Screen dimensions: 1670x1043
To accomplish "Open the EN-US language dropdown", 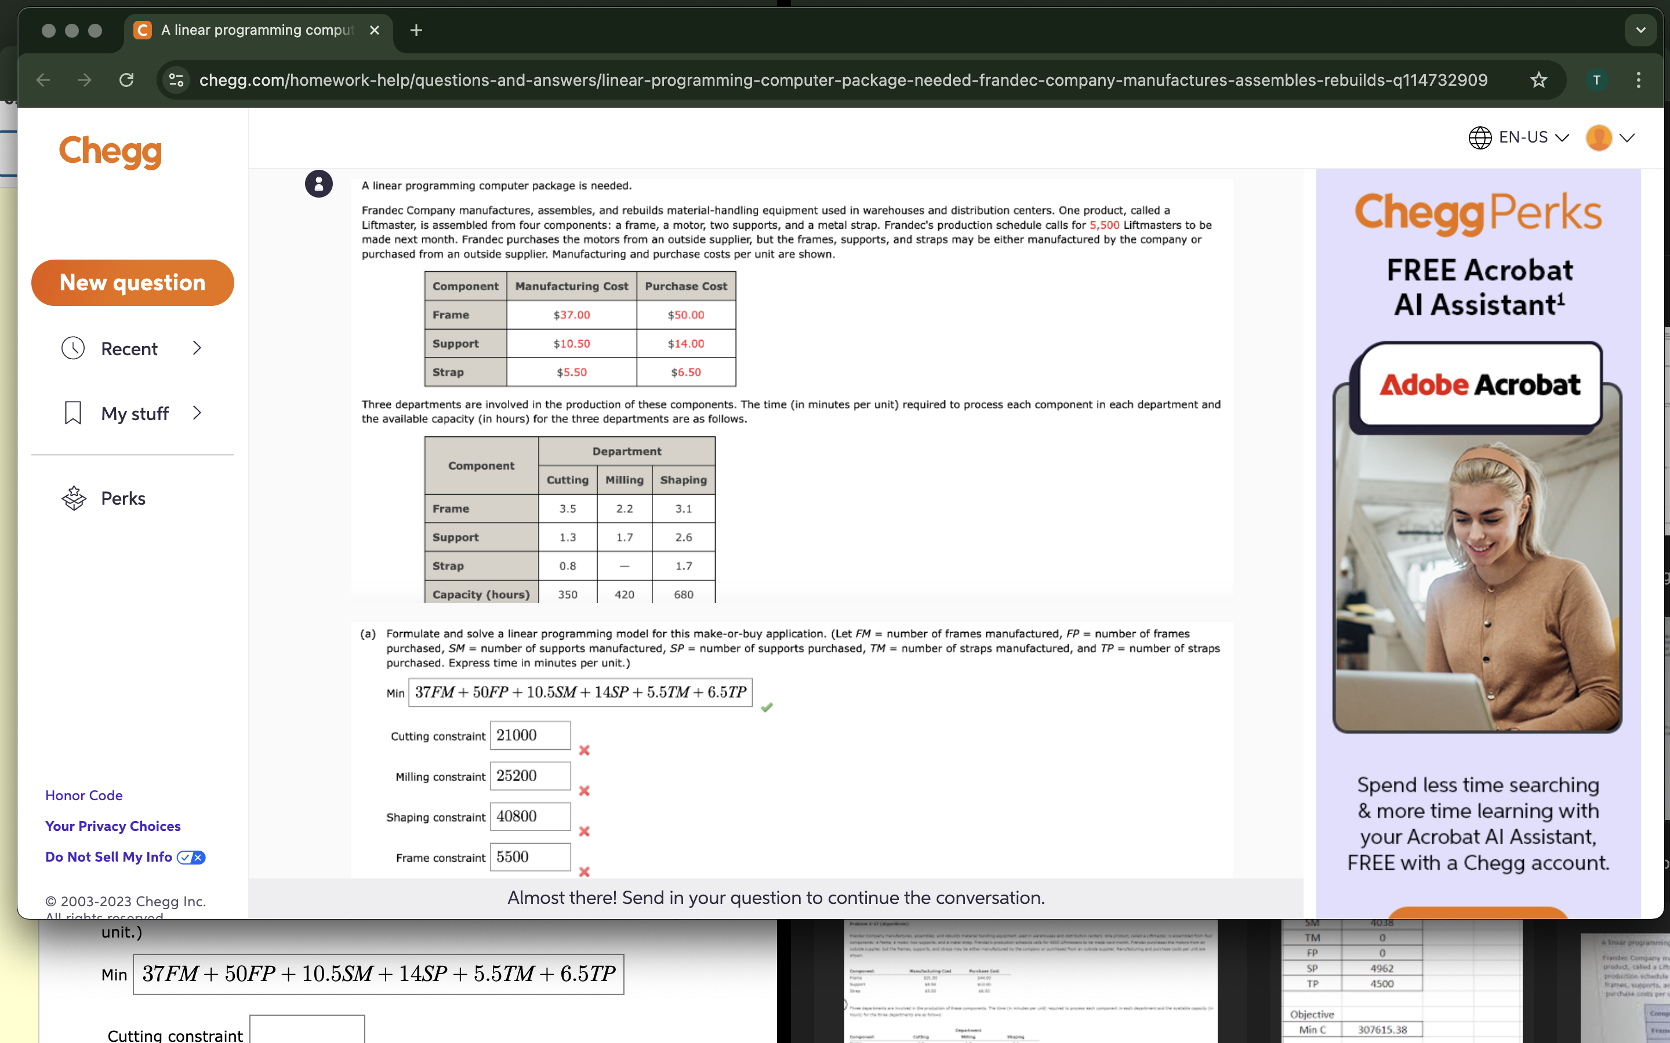I will coord(1562,137).
